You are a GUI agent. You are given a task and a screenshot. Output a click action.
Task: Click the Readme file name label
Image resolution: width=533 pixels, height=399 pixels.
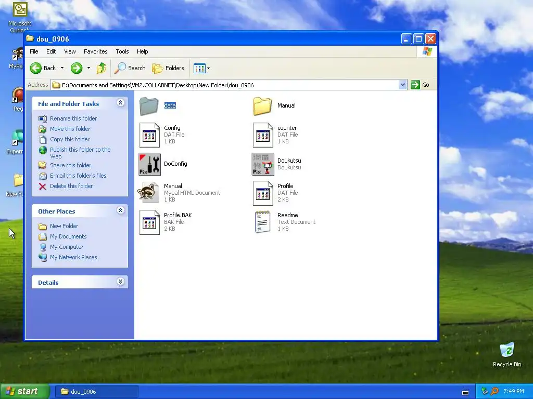tap(287, 215)
